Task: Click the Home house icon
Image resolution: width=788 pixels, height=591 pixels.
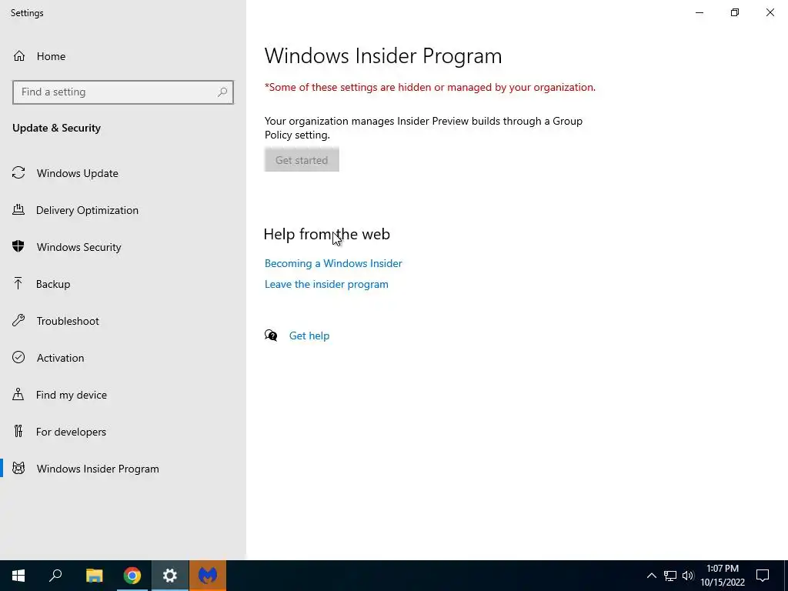Action: 19,55
